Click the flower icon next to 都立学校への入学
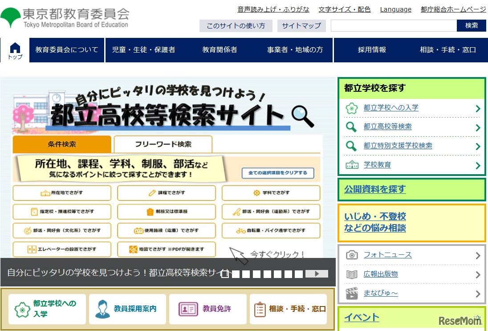Viewport: 488px width, 331px height. [352, 108]
